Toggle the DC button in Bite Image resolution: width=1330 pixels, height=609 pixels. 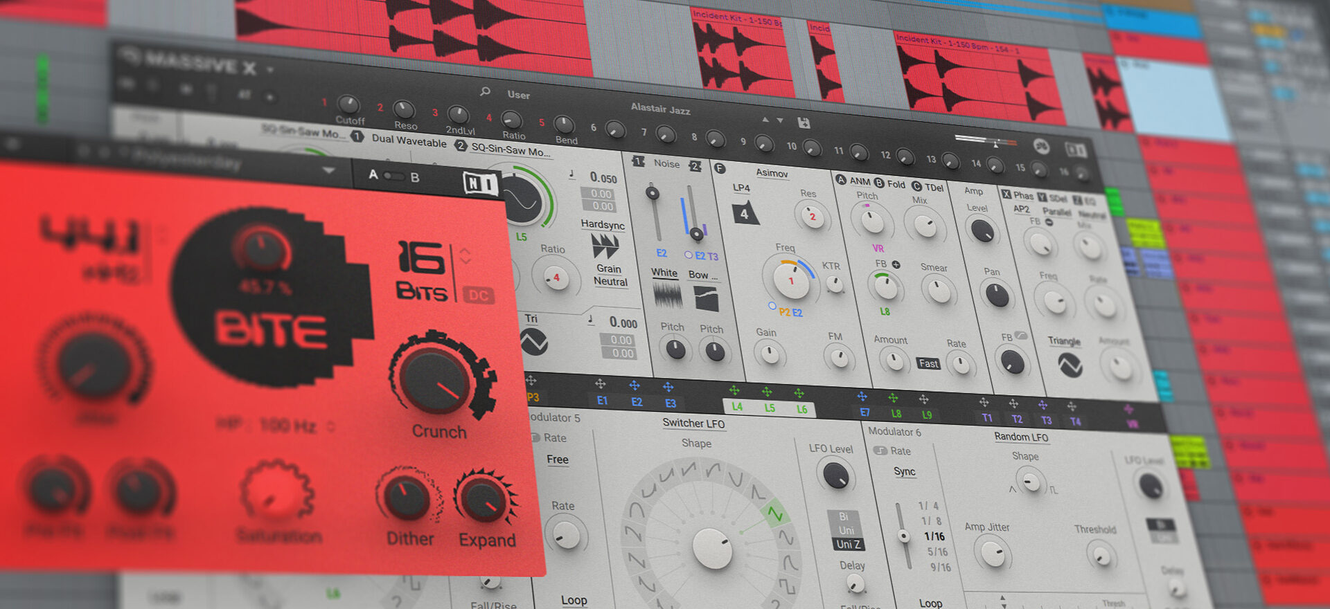tap(478, 296)
